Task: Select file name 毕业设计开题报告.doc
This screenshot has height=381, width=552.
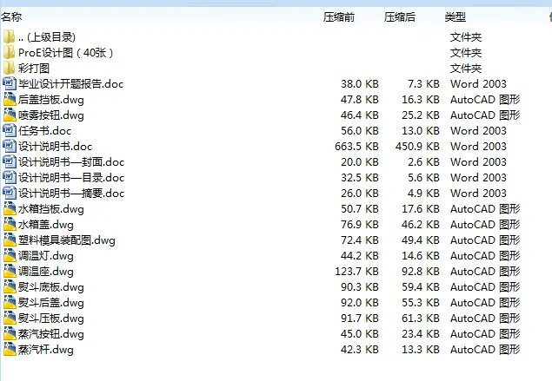Action: (x=70, y=84)
